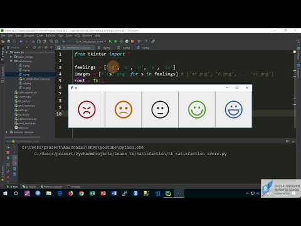301x226 pixels.
Task: Open the Windows Start menu
Action: point(5,193)
